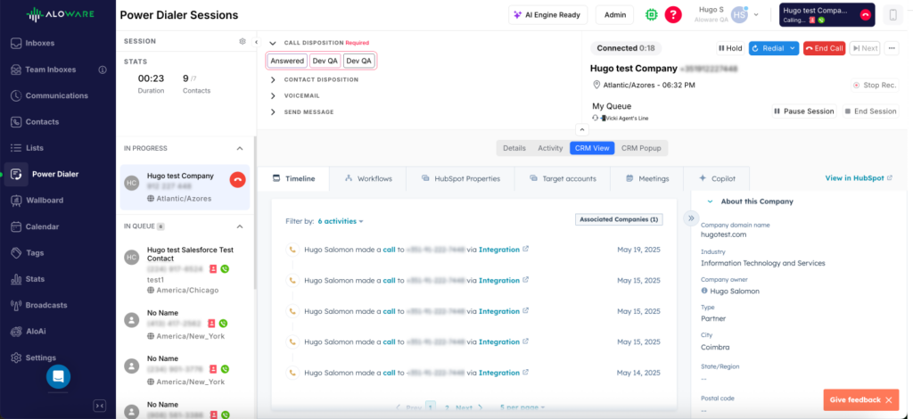
Task: Open the session settings gear
Action: [x=243, y=41]
